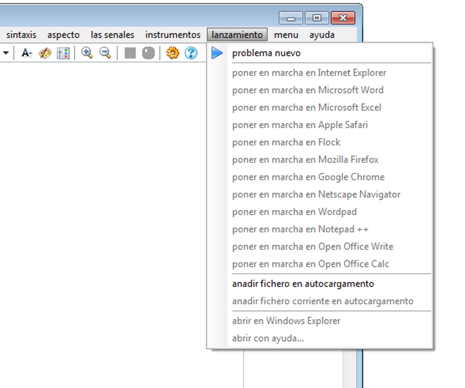
Task: Click 'abrir en Windows Explorer'
Action: [x=286, y=320]
